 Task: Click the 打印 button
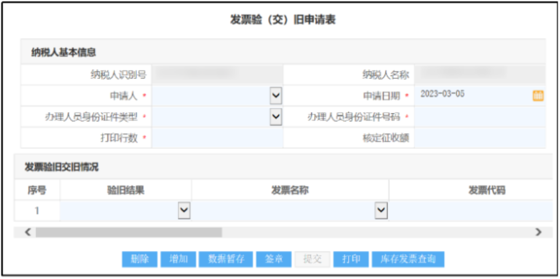click(351, 259)
